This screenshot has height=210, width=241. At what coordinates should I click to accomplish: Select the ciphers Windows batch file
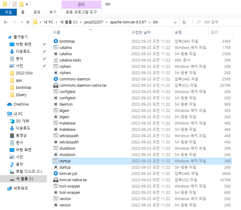pos(142,66)
